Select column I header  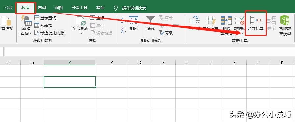coord(187,63)
